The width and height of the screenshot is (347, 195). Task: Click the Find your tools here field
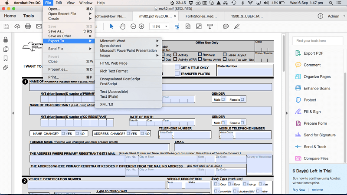coord(318,41)
